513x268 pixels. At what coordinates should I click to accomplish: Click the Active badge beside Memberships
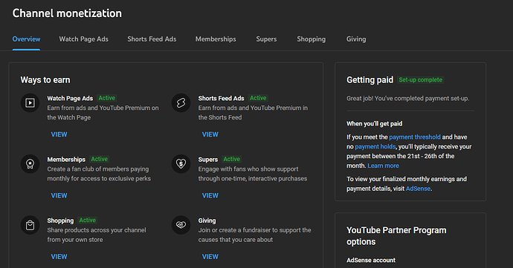(x=99, y=159)
